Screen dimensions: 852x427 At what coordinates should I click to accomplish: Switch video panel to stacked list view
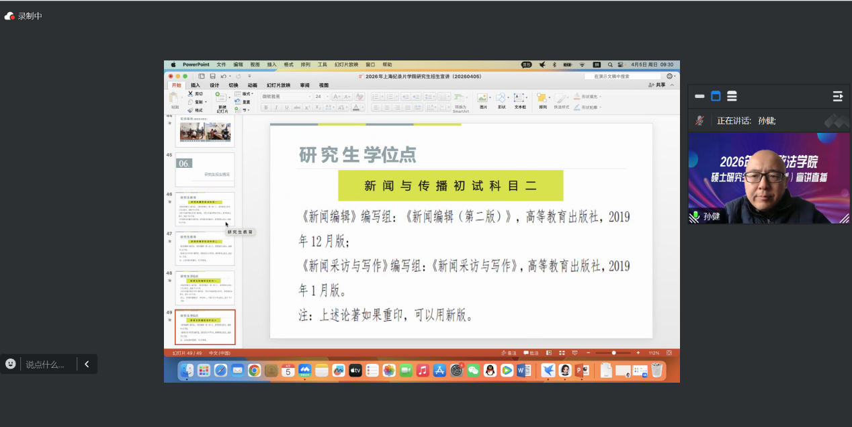[732, 96]
